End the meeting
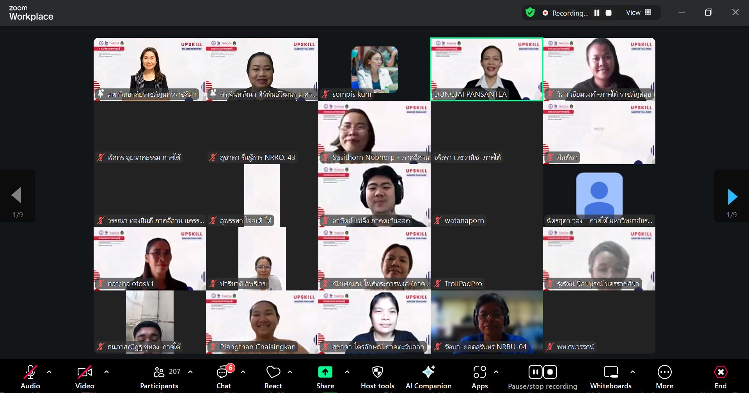The width and height of the screenshot is (749, 393). click(x=720, y=373)
